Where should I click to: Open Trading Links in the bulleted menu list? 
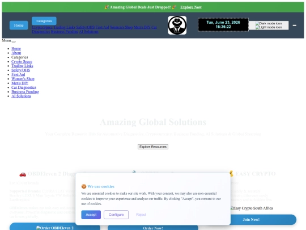pyautogui.click(x=22, y=66)
